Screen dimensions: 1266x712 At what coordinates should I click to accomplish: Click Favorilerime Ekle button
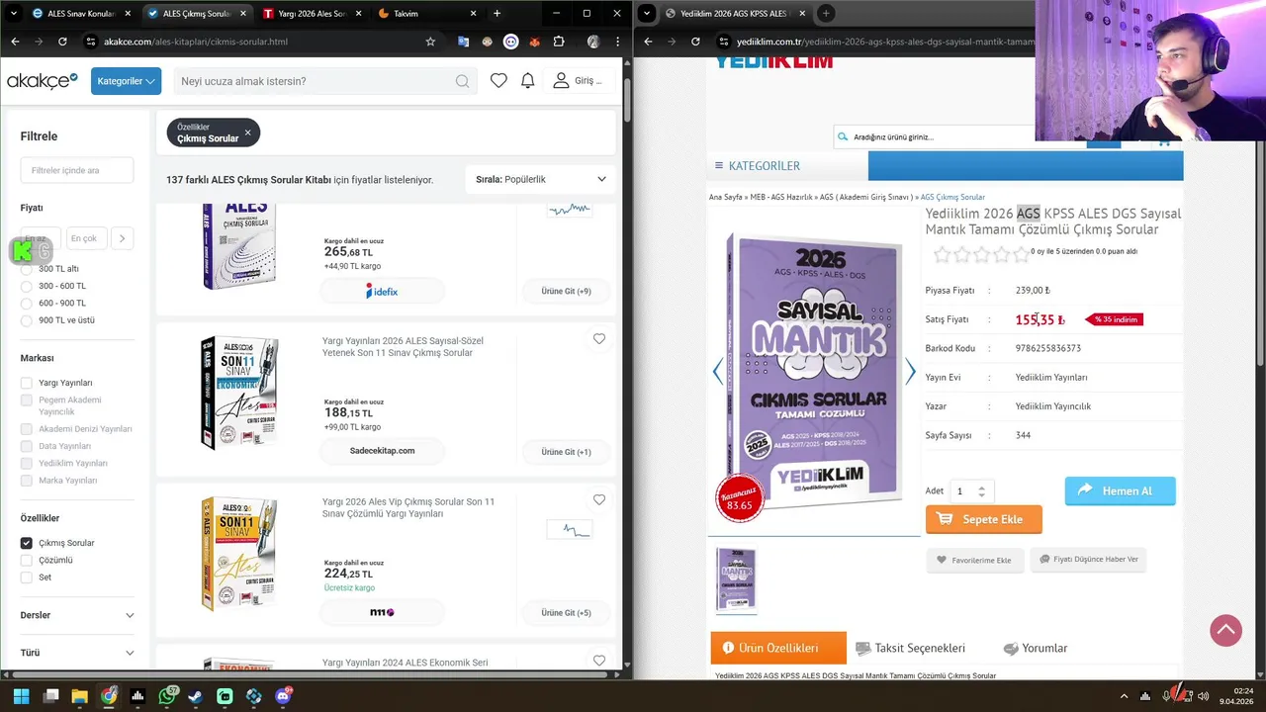[x=975, y=560]
